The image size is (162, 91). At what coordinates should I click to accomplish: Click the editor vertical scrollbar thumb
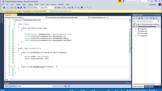130,41
